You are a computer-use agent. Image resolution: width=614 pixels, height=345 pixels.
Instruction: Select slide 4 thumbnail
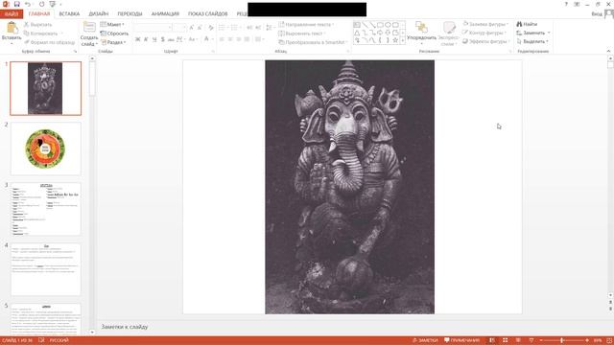(45, 269)
